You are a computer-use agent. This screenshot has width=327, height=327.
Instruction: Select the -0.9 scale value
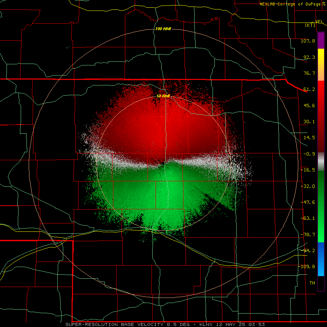pos(309,154)
